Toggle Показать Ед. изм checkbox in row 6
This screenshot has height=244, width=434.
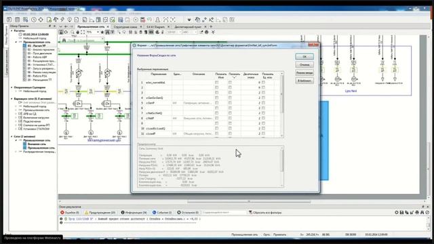click(x=263, y=108)
